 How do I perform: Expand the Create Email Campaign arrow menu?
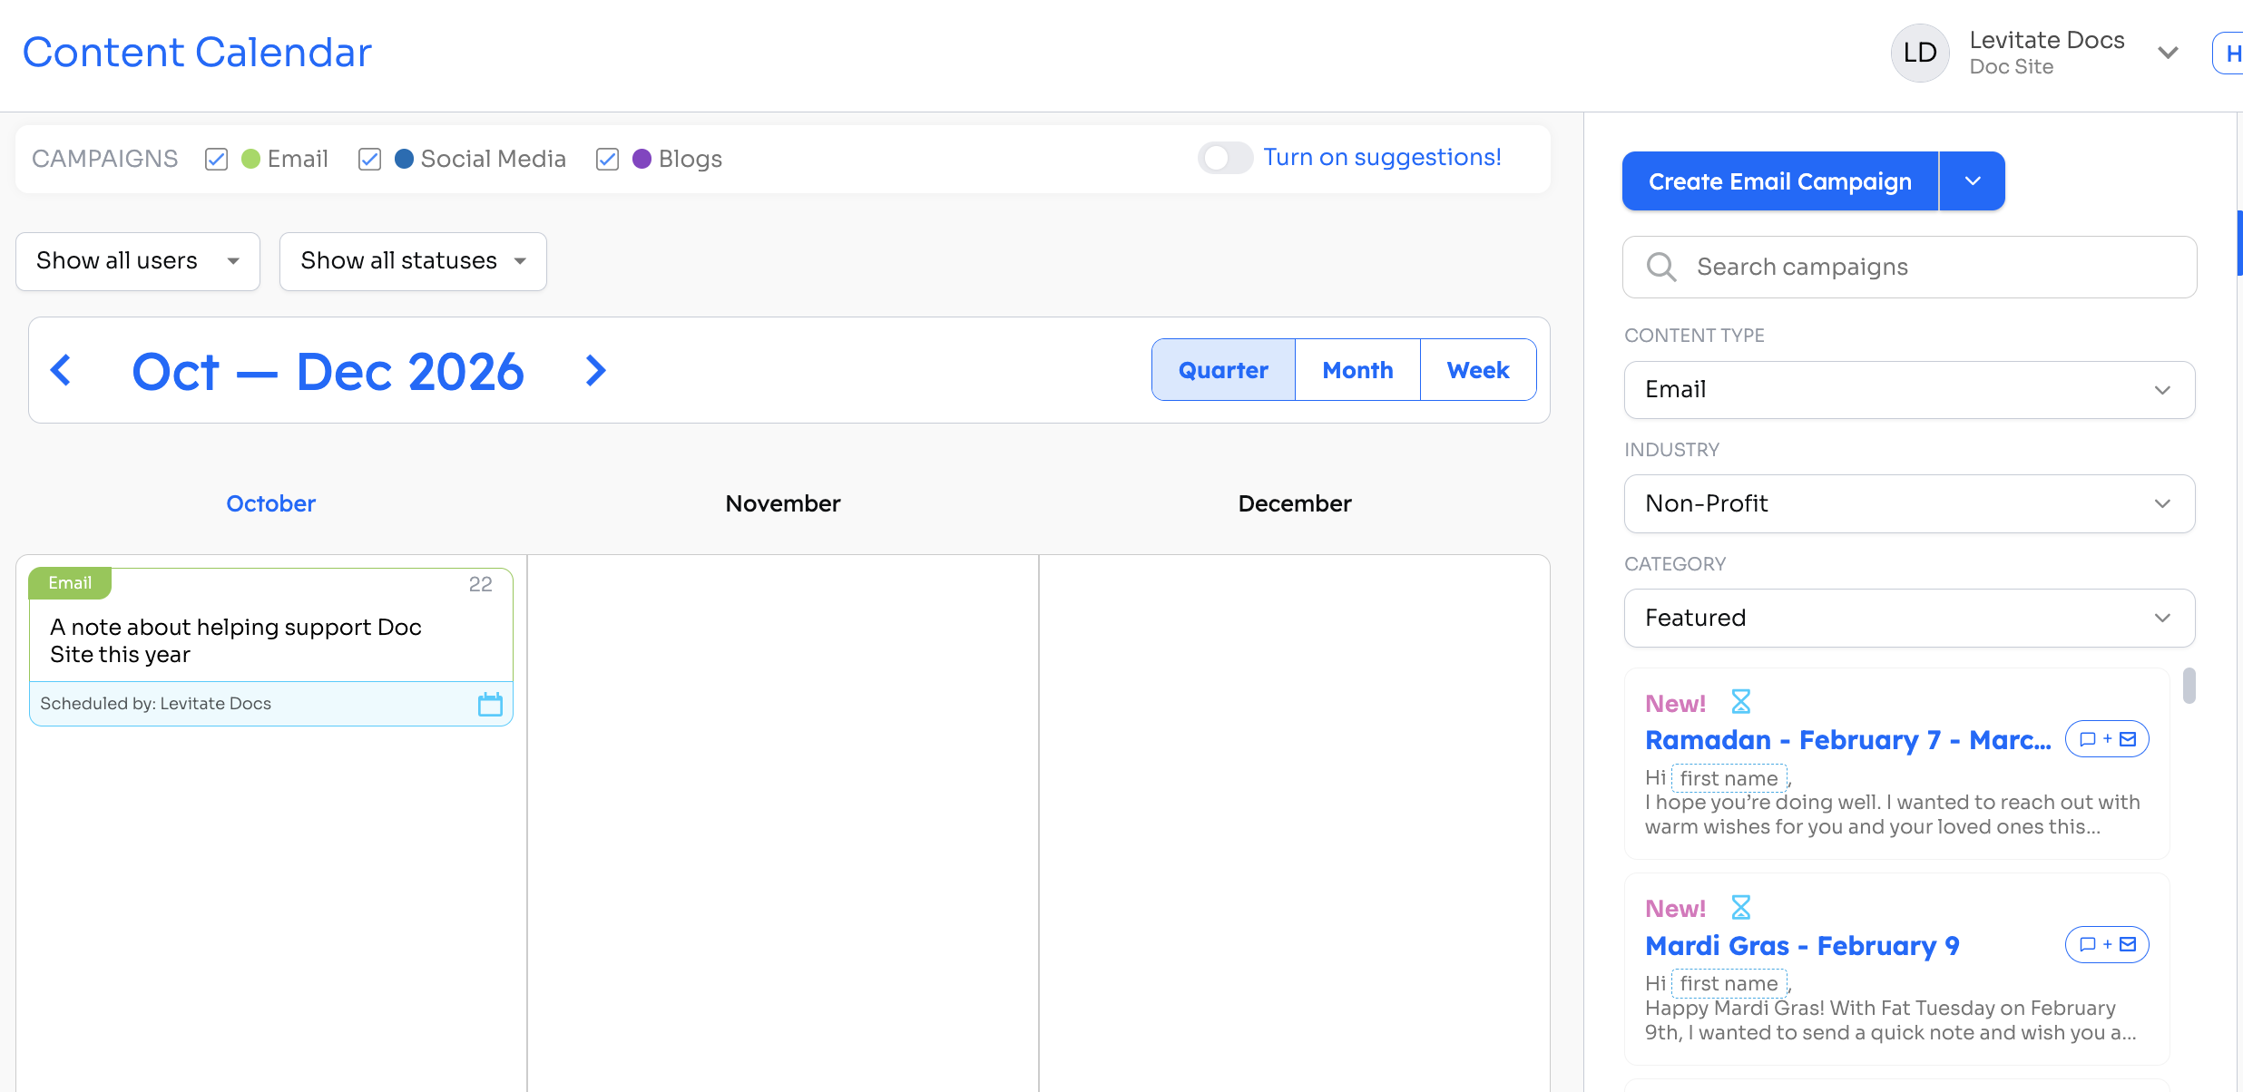coord(1973,181)
